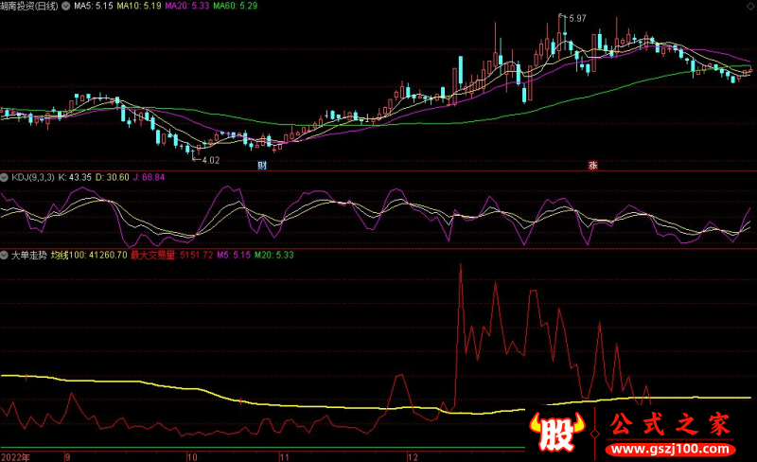Click the month 12 timeline marker
The width and height of the screenshot is (757, 462).
click(413, 457)
